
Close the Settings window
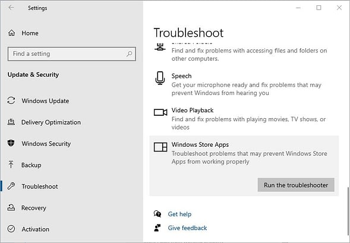point(339,8)
